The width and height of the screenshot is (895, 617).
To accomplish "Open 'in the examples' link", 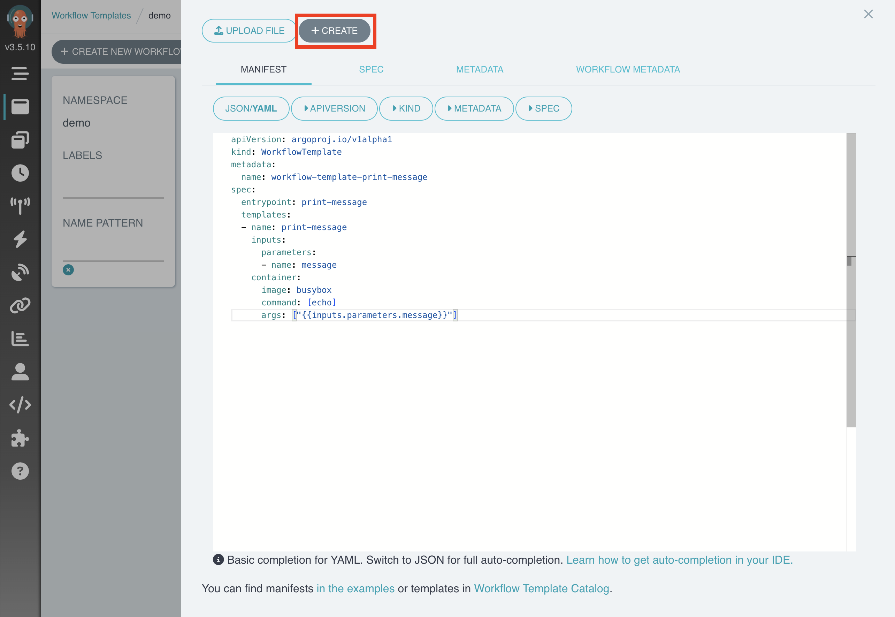I will coord(355,588).
